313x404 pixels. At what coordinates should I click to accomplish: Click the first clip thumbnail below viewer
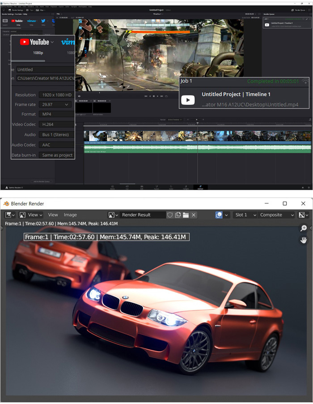[x=84, y=107]
